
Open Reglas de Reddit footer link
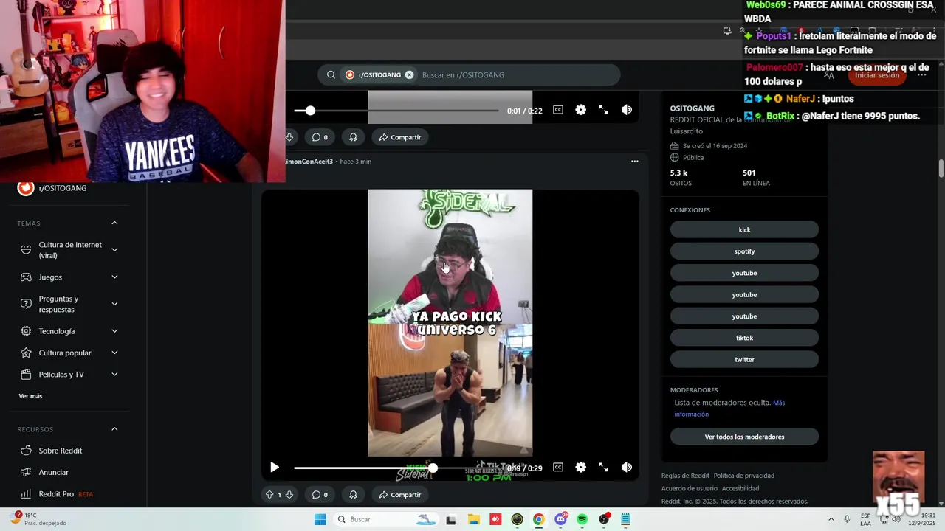(x=685, y=476)
